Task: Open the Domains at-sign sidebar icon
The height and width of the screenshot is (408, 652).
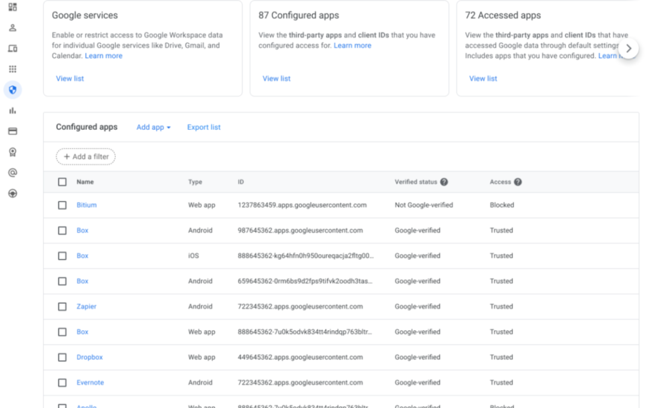Action: [x=13, y=172]
